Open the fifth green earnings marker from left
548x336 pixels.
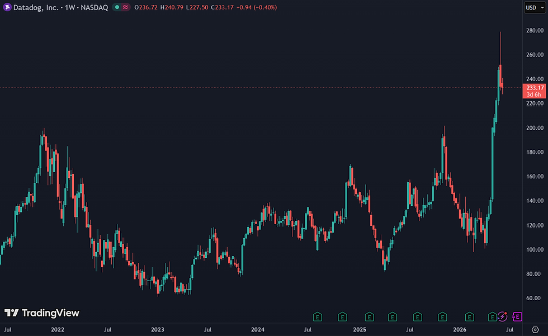tap(417, 317)
